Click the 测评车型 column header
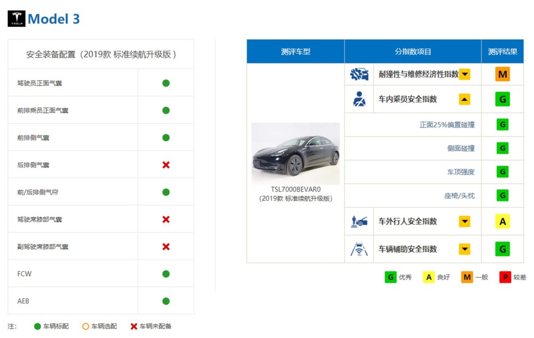The image size is (534, 338). pos(296,51)
